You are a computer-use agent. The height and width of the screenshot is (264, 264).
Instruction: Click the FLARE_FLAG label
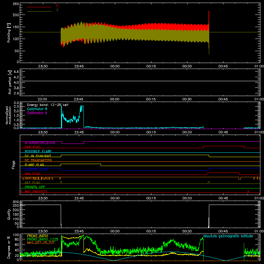coord(34,165)
